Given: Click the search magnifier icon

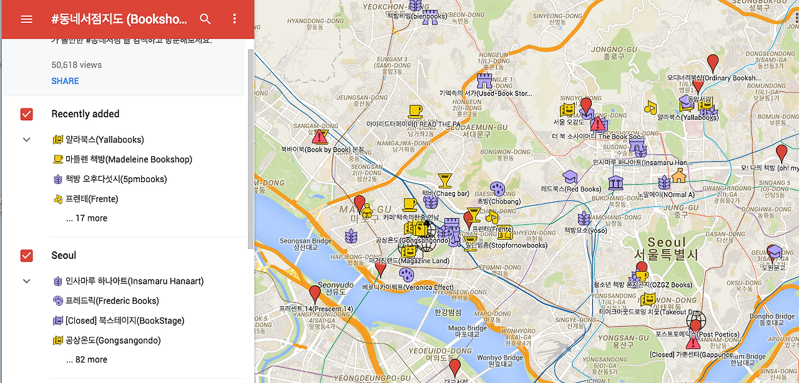Looking at the screenshot, I should (x=205, y=19).
